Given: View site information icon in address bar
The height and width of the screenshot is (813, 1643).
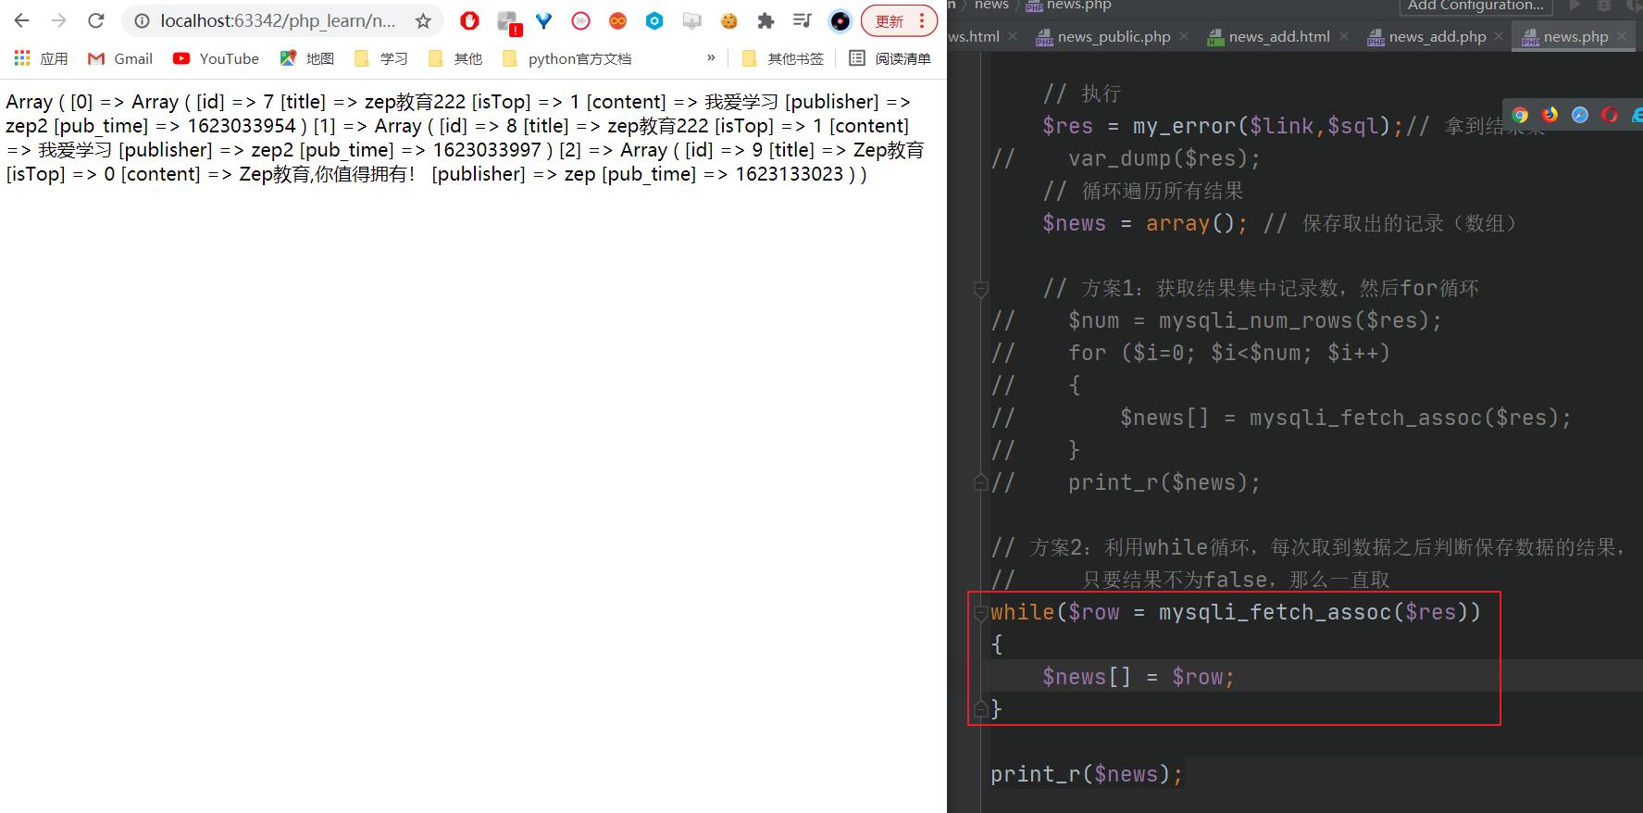Looking at the screenshot, I should (x=142, y=20).
